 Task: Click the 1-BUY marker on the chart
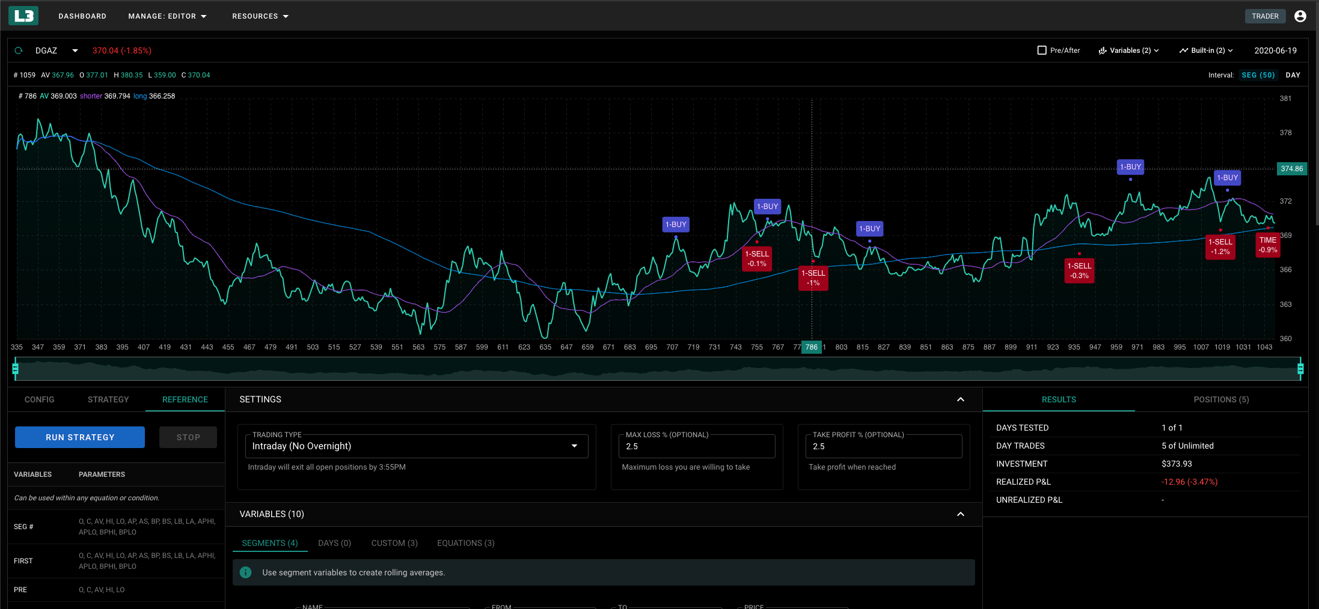point(676,224)
